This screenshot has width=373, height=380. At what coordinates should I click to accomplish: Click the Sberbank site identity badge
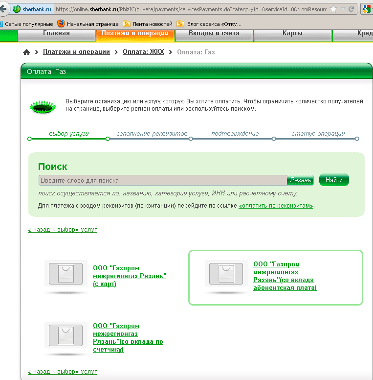32,9
